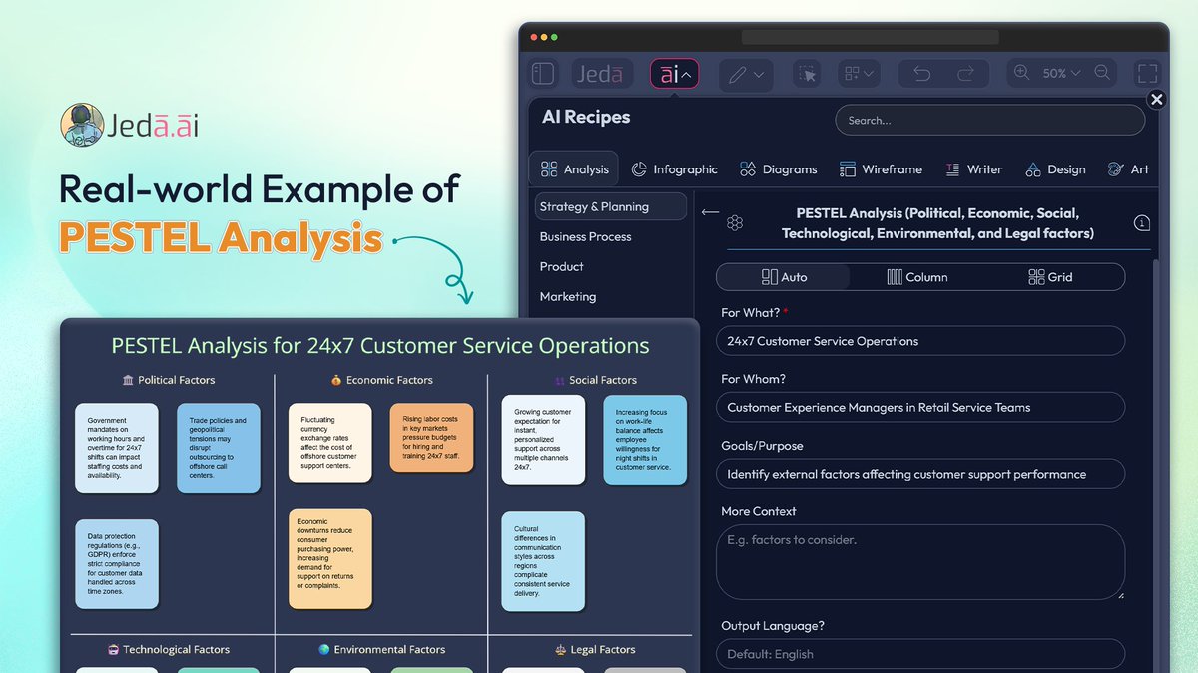Open the sidebar panel icon at top left

(x=542, y=73)
